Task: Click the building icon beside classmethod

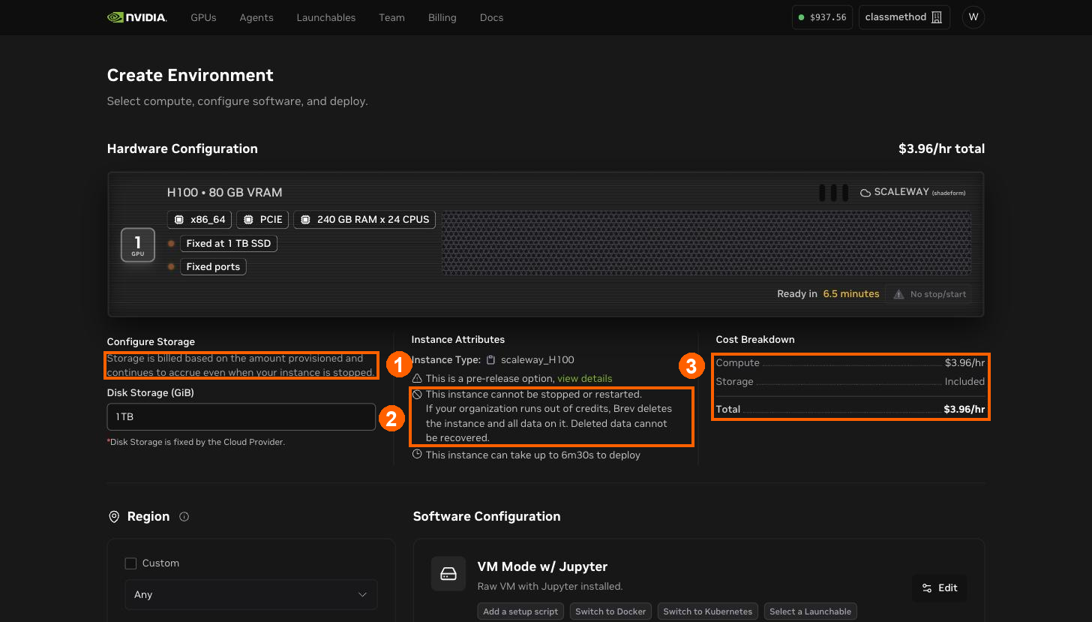Action: (937, 17)
